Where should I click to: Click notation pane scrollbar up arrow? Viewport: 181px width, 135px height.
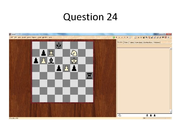[171, 49]
